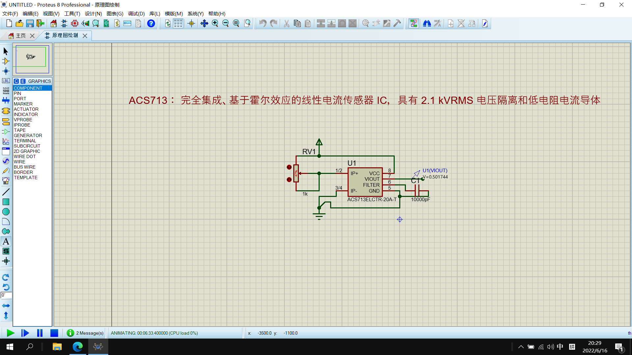Open the 3D Visualizer icon
This screenshot has width=632, height=355.
(x=85, y=23)
